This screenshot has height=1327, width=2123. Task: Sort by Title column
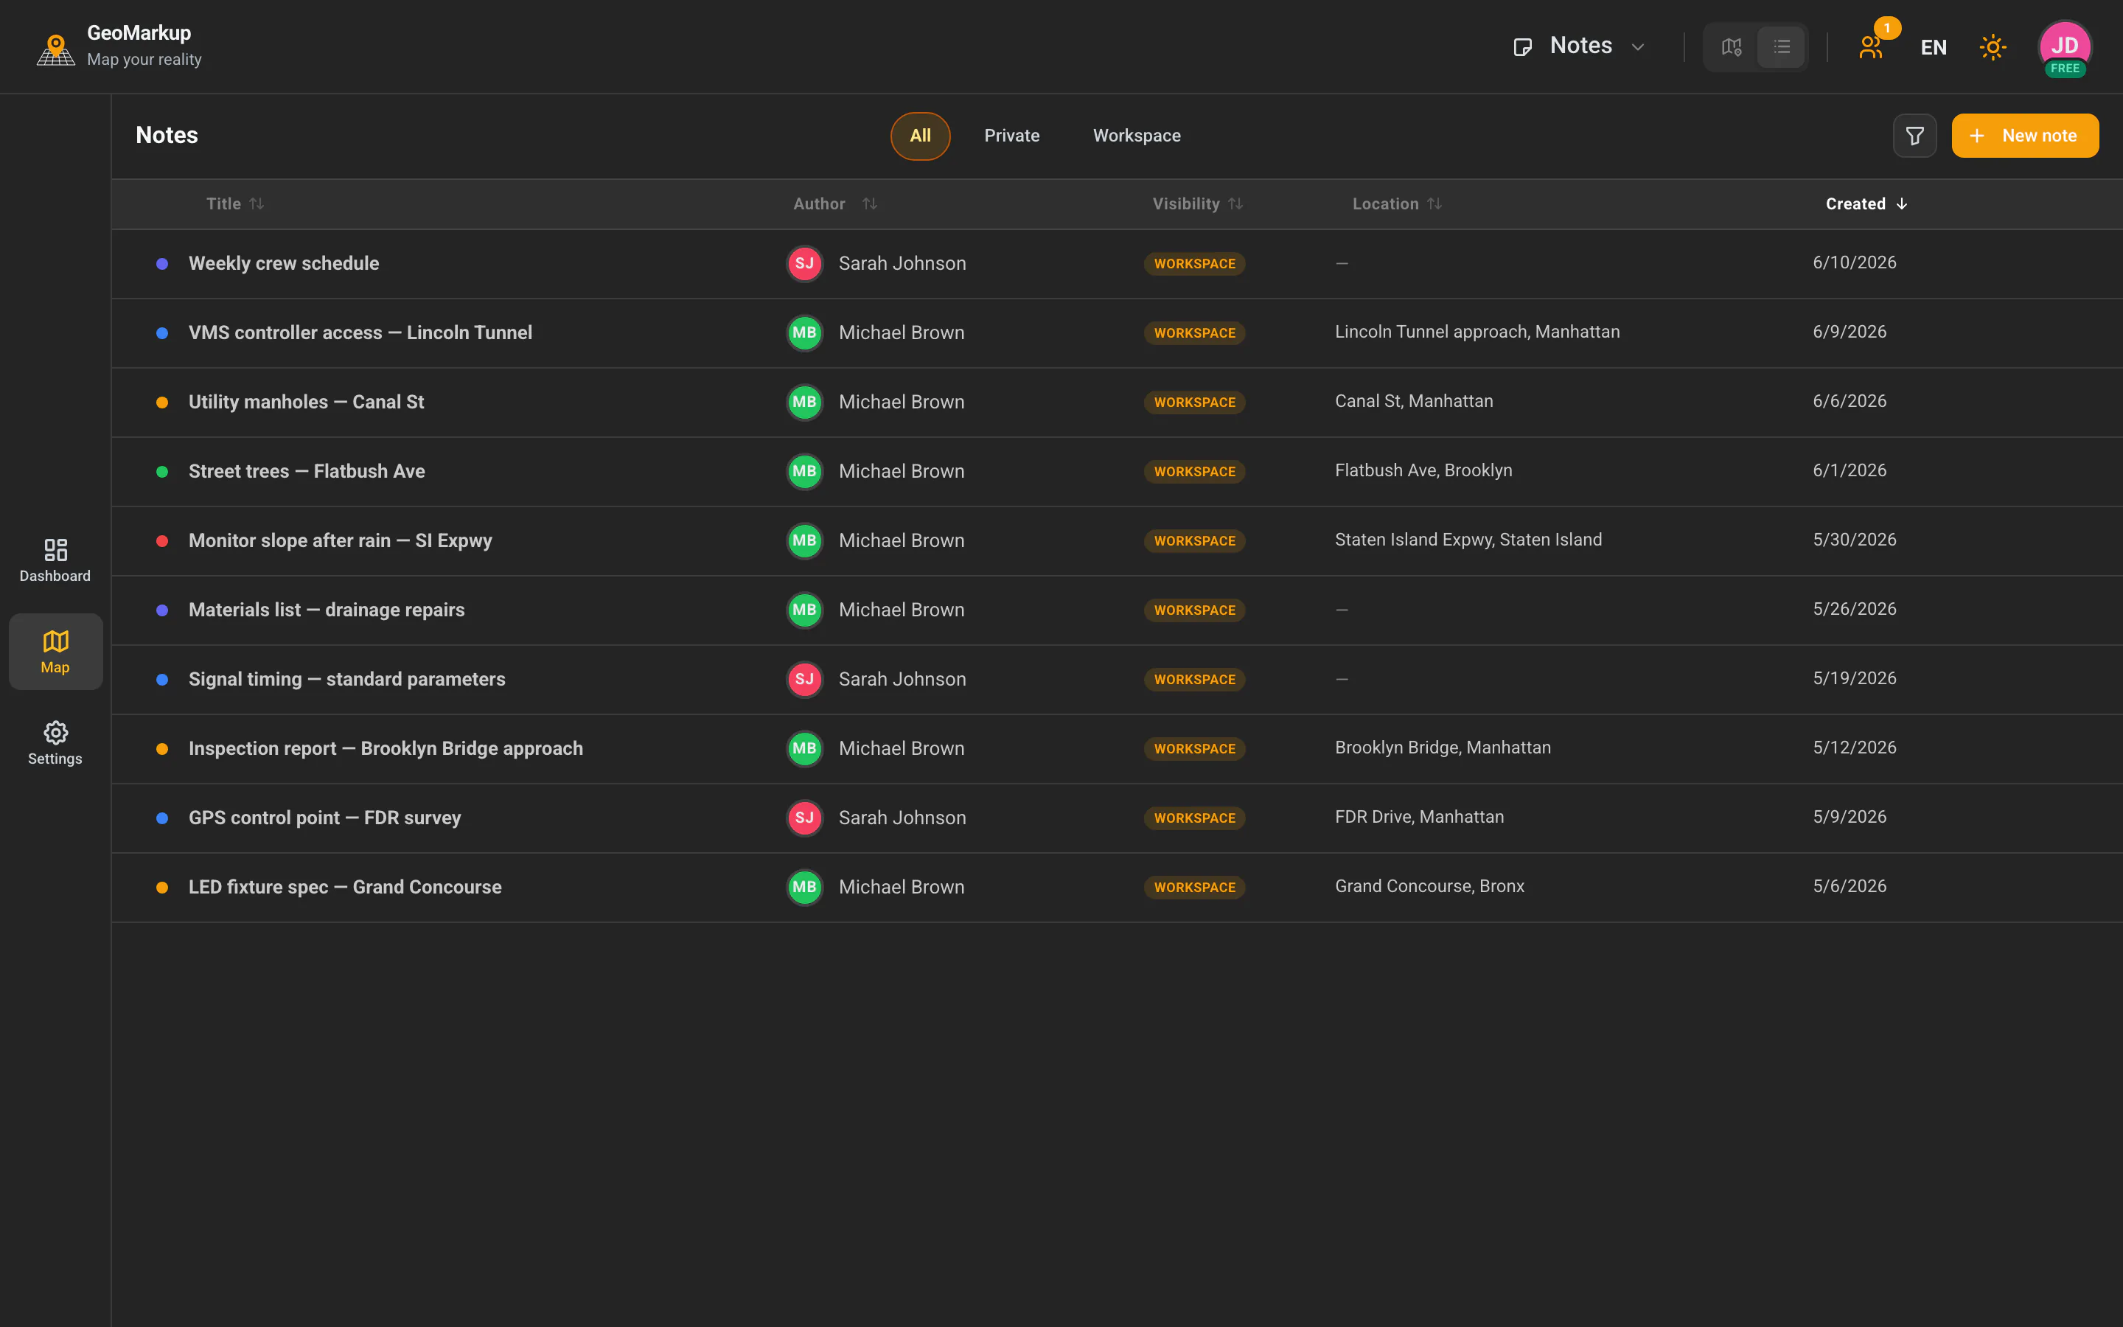(x=235, y=203)
